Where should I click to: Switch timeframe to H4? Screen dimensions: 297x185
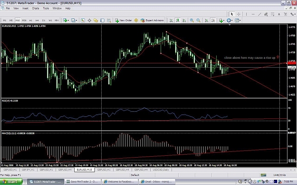coord(37,20)
